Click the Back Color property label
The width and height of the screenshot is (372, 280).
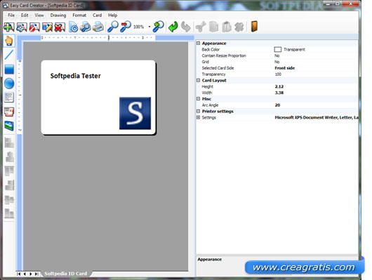point(211,49)
